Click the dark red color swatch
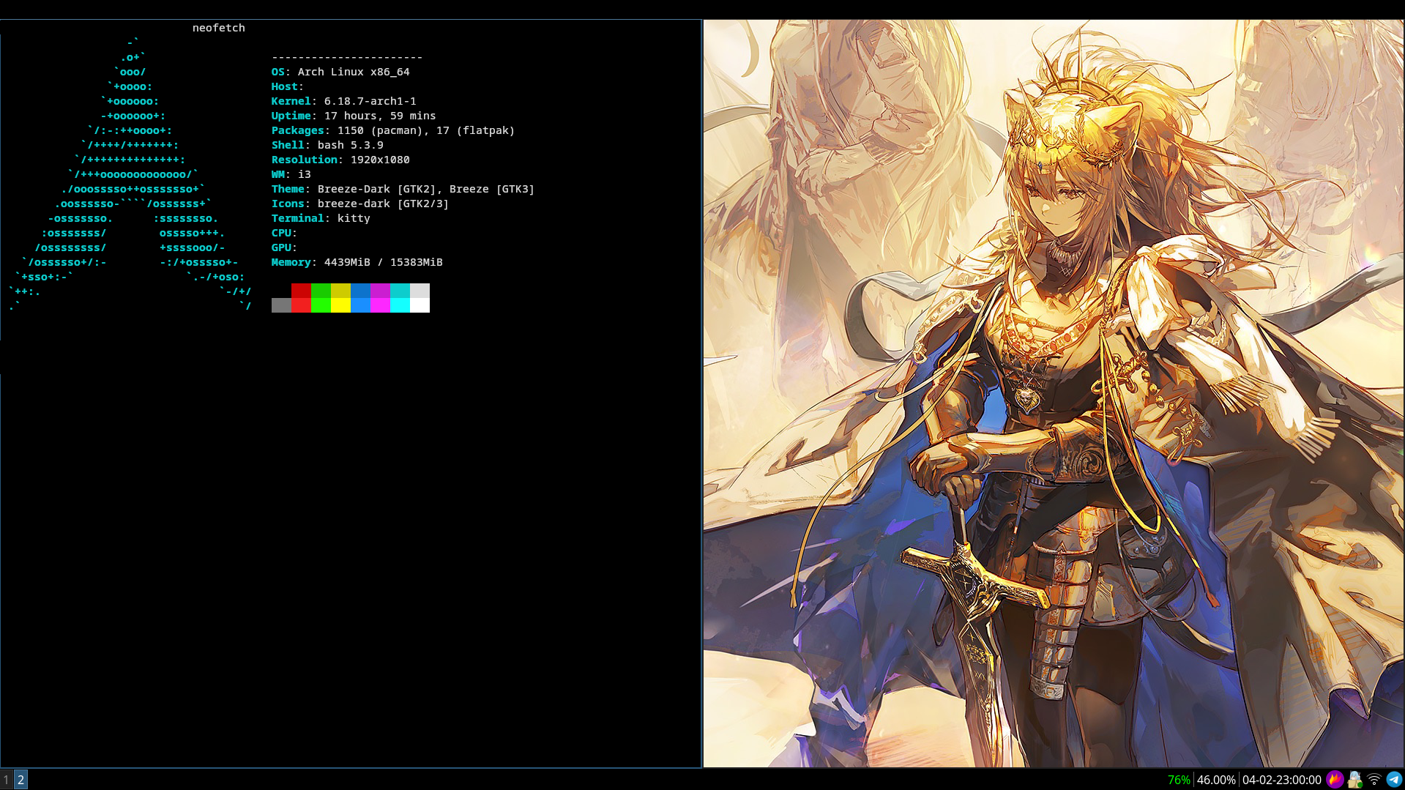1405x790 pixels. pos(301,291)
